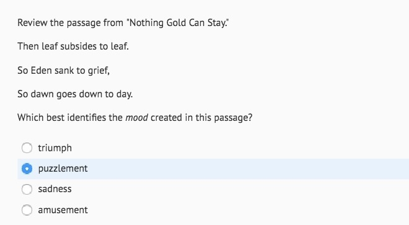Click the selected puzzlement radio button
The height and width of the screenshot is (225, 409).
pos(27,169)
